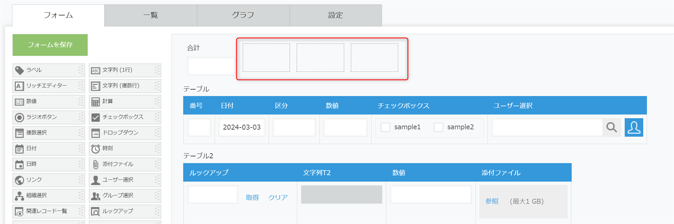Pick the 添付ファイル paperclip icon in palette

(x=95, y=165)
